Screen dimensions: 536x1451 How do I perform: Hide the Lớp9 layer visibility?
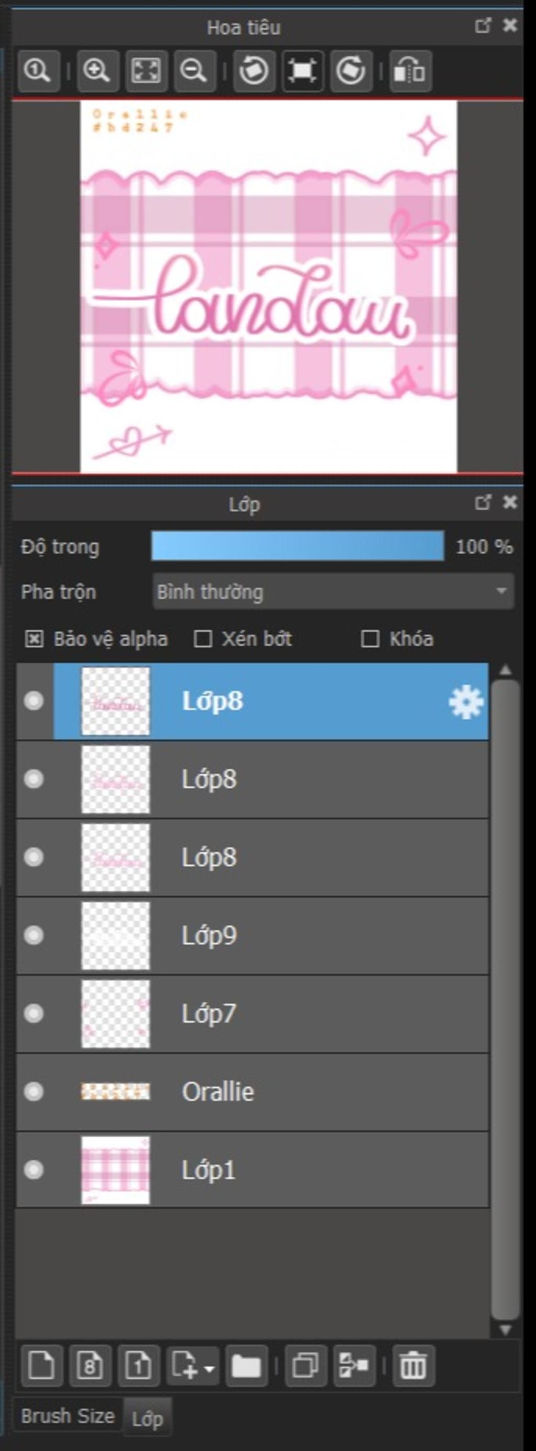coord(34,936)
